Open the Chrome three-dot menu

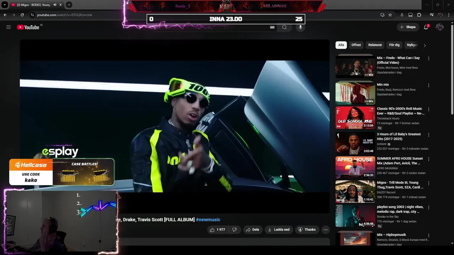pyautogui.click(x=449, y=15)
